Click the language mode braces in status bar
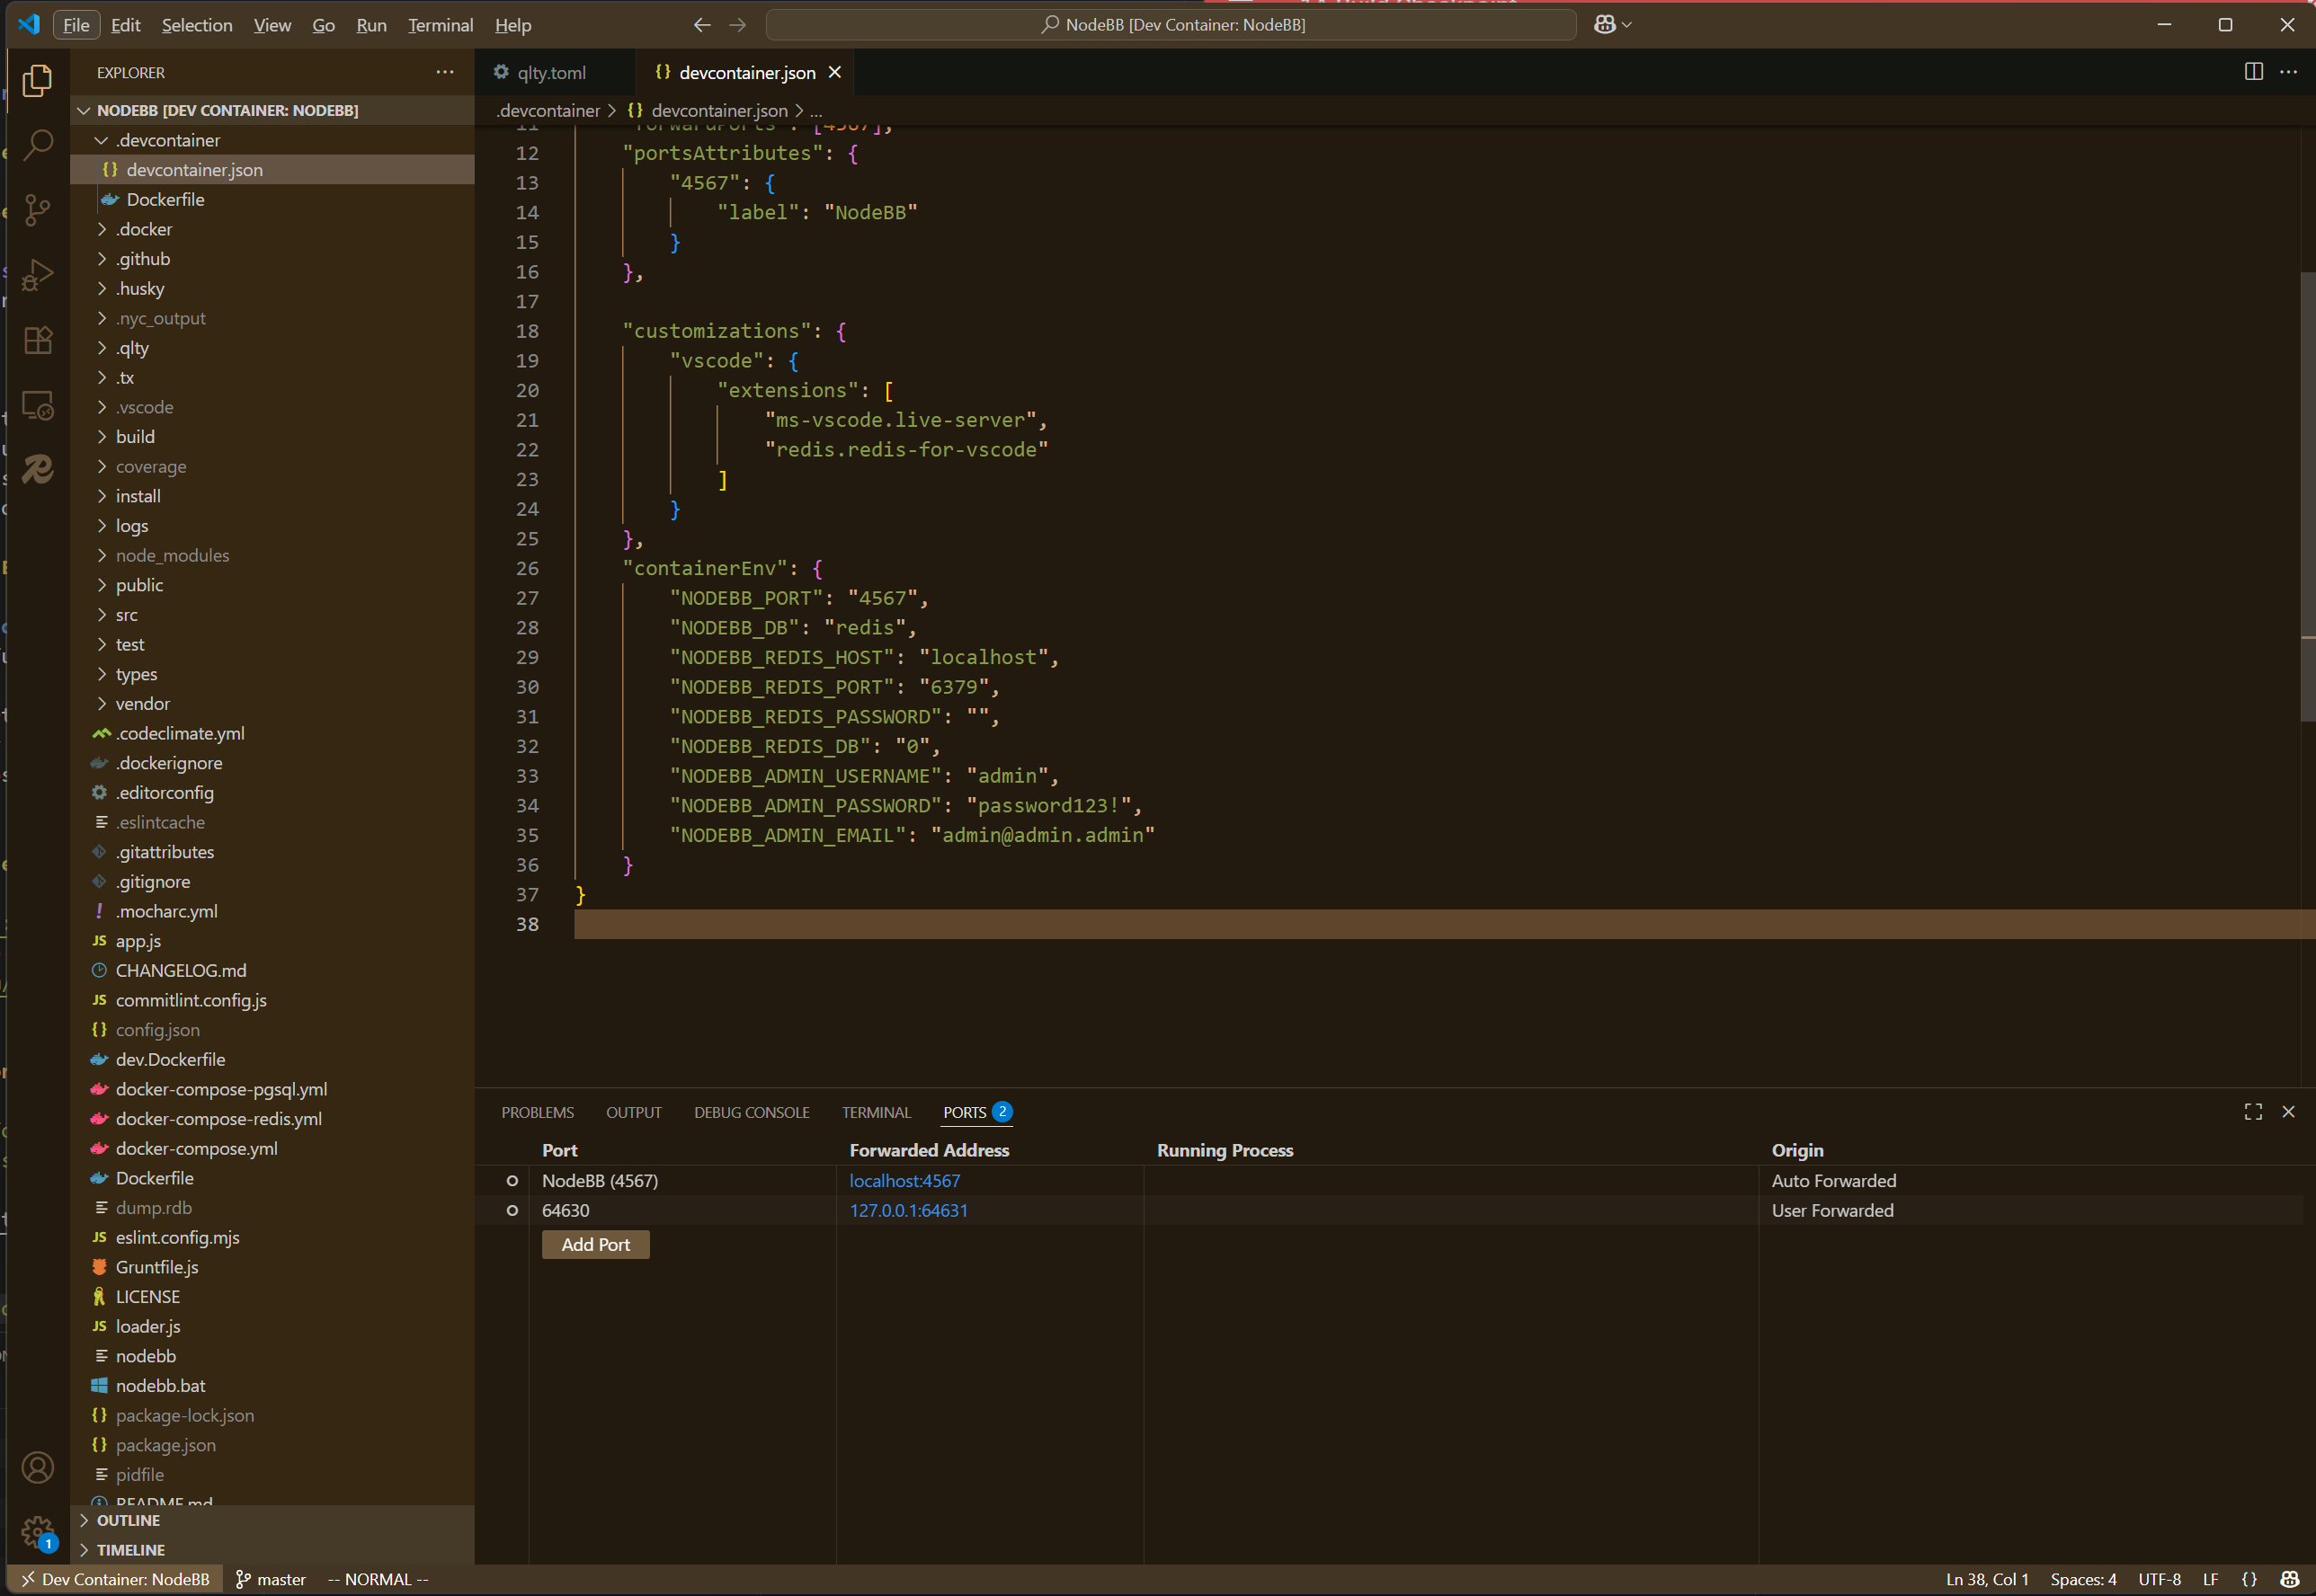Viewport: 2316px width, 1596px height. tap(2250, 1579)
